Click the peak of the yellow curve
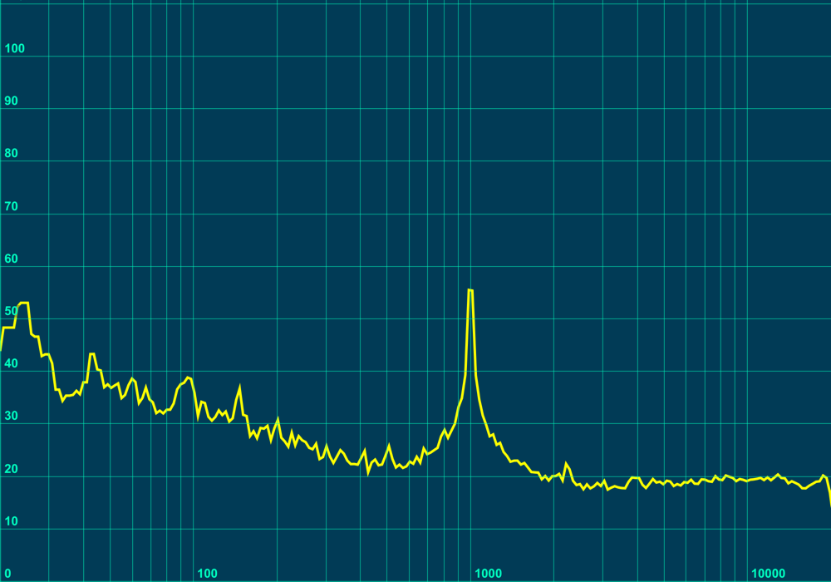The width and height of the screenshot is (831, 582). [470, 289]
